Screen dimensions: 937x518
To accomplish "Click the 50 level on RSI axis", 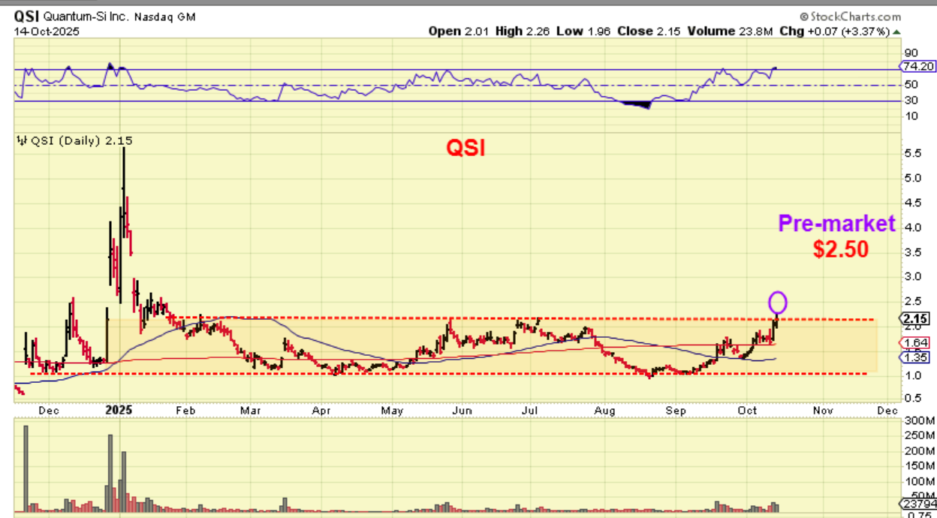I will [912, 85].
